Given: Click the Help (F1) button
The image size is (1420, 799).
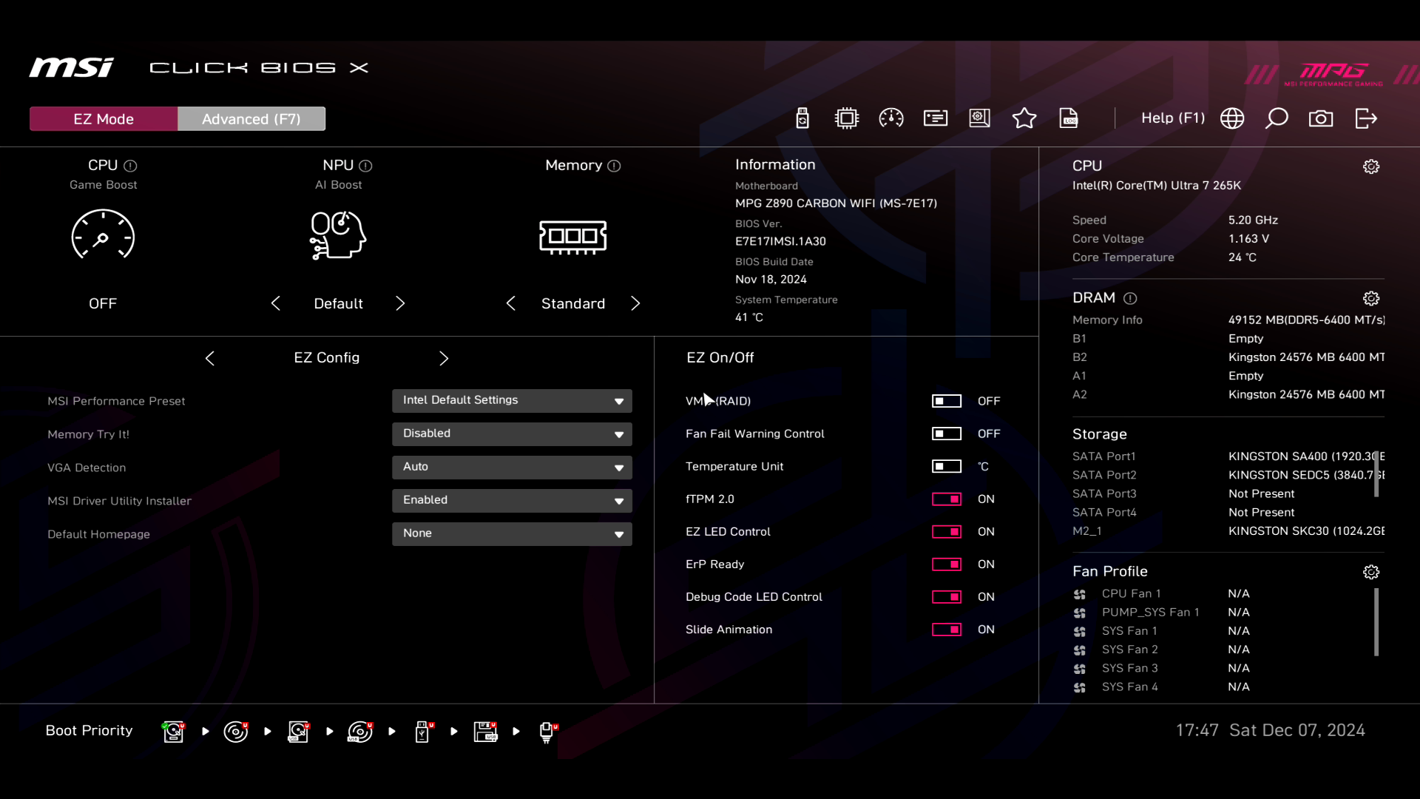Looking at the screenshot, I should (1173, 118).
